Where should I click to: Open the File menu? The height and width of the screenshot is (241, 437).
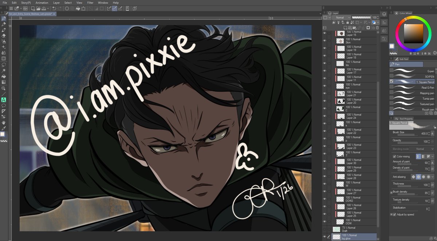[5, 2]
